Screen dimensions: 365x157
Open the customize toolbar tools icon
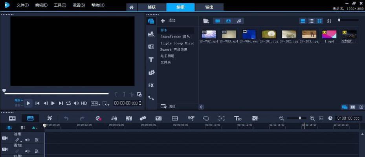(50, 119)
